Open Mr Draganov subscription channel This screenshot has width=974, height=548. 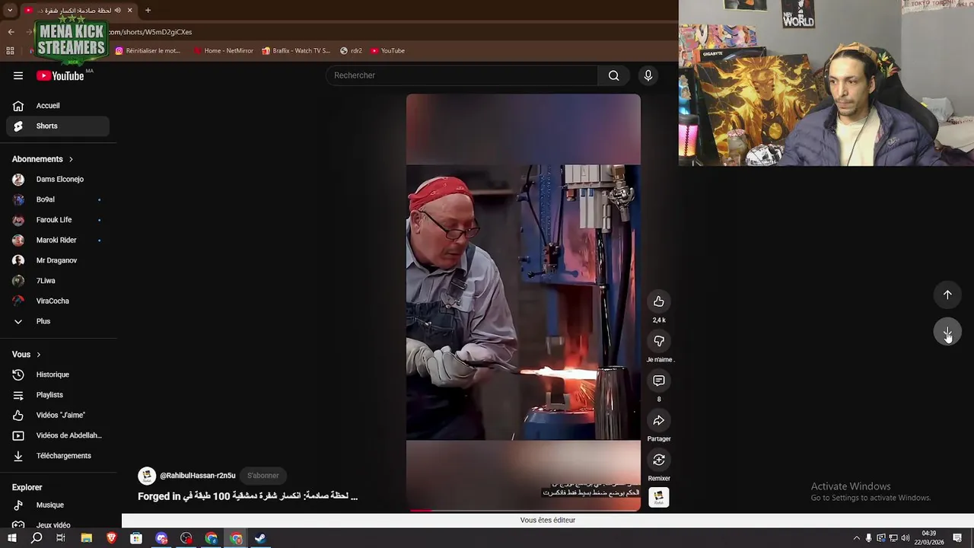point(58,260)
